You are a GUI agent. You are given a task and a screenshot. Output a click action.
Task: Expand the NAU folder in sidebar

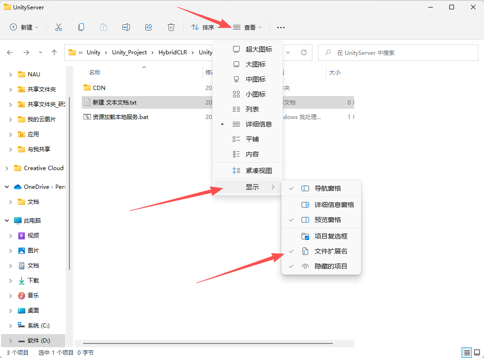click(10, 75)
